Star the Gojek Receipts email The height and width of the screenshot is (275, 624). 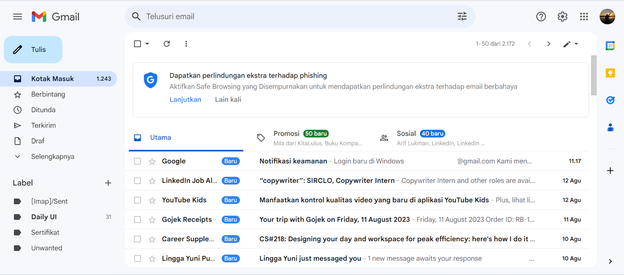[152, 220]
